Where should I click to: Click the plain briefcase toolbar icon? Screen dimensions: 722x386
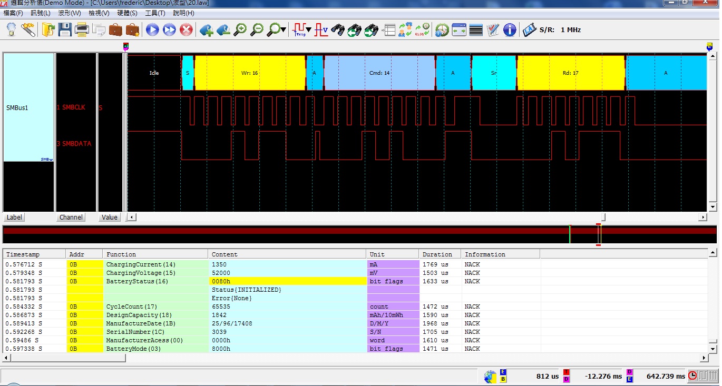point(115,29)
